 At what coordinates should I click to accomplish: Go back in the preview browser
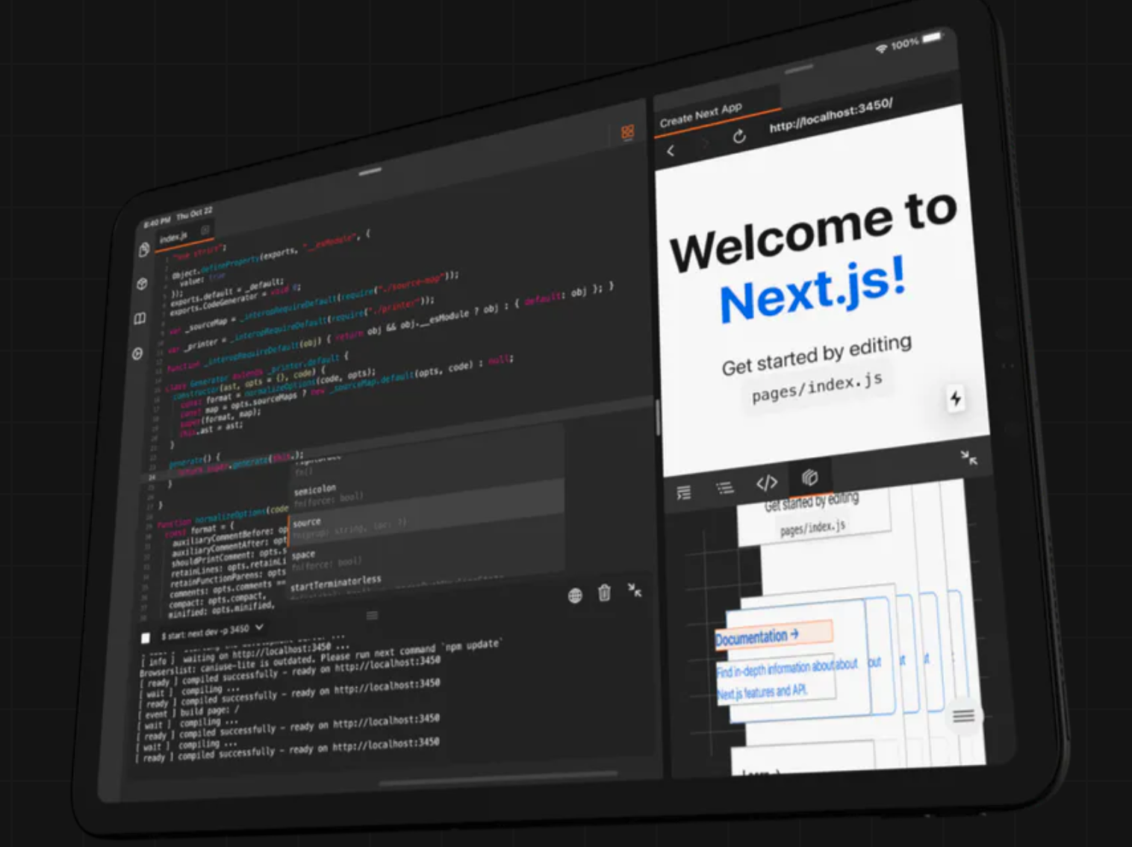pos(671,151)
